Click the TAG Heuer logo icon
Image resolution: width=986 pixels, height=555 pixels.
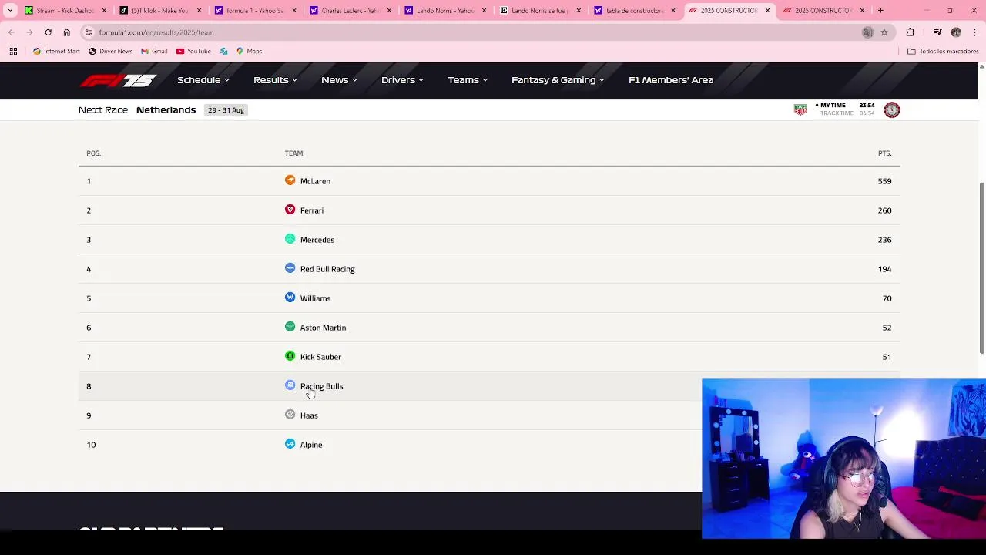point(800,109)
